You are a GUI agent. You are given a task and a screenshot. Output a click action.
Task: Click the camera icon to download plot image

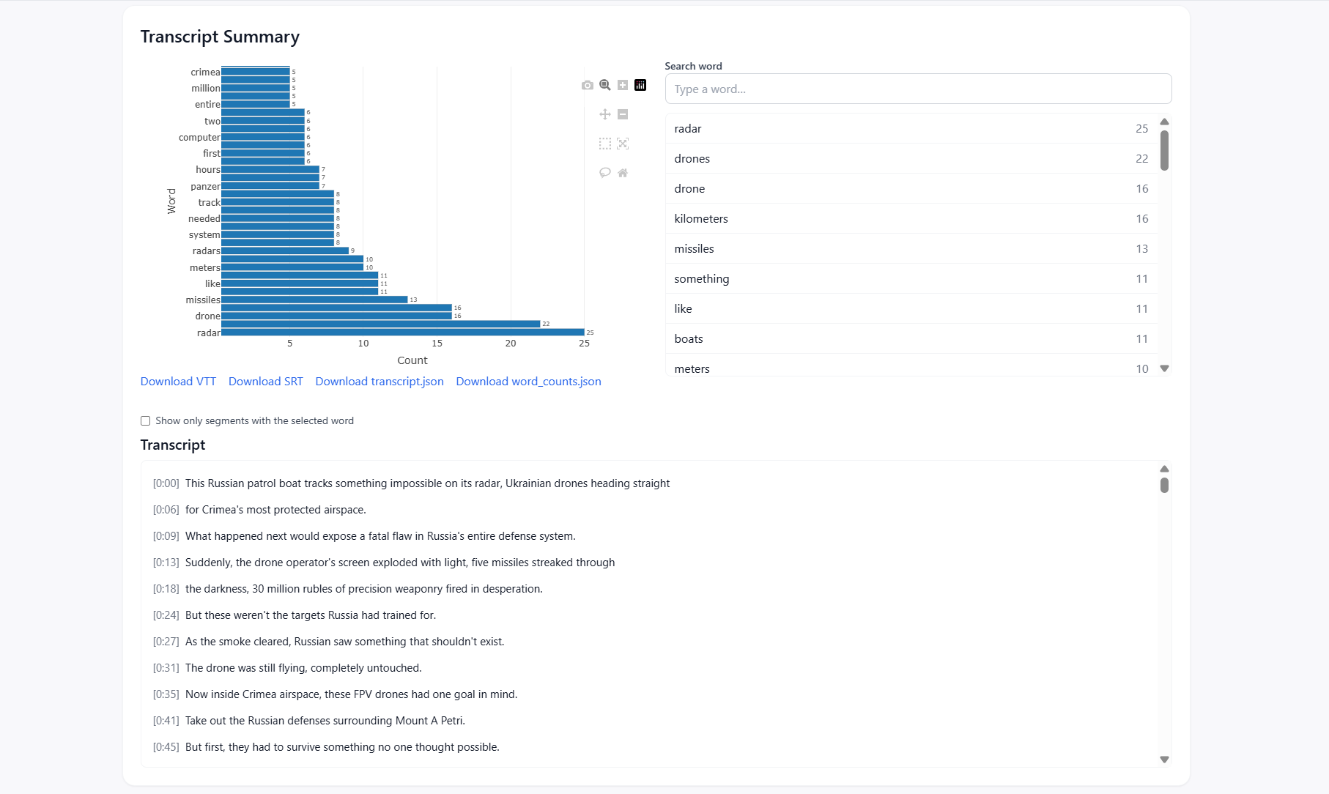click(588, 86)
